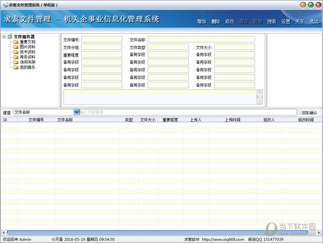Select the 技术资料 folder
323x243 pixels.
(x=27, y=52)
